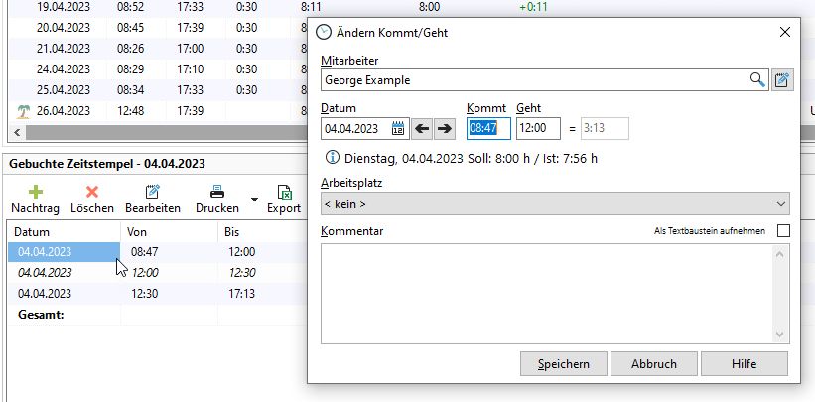Open the Drucken dropdown arrow
The image size is (815, 402).
point(254,200)
